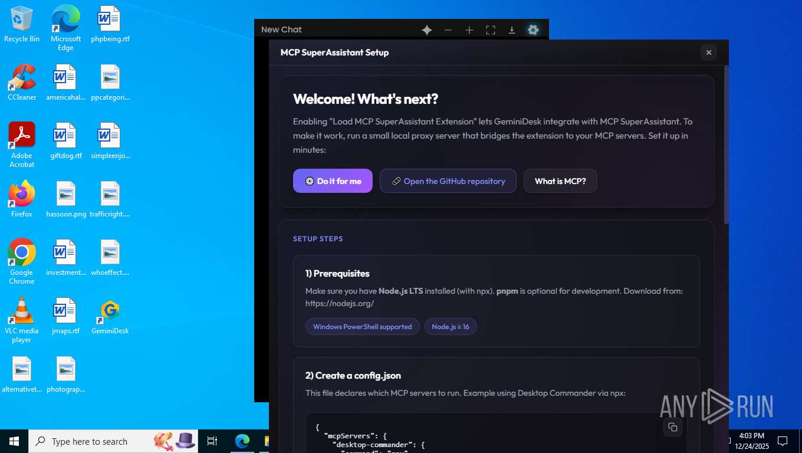Viewport: 802px width, 453px height.
Task: Open GeminiDesk desktop shortcut
Action: [x=110, y=316]
